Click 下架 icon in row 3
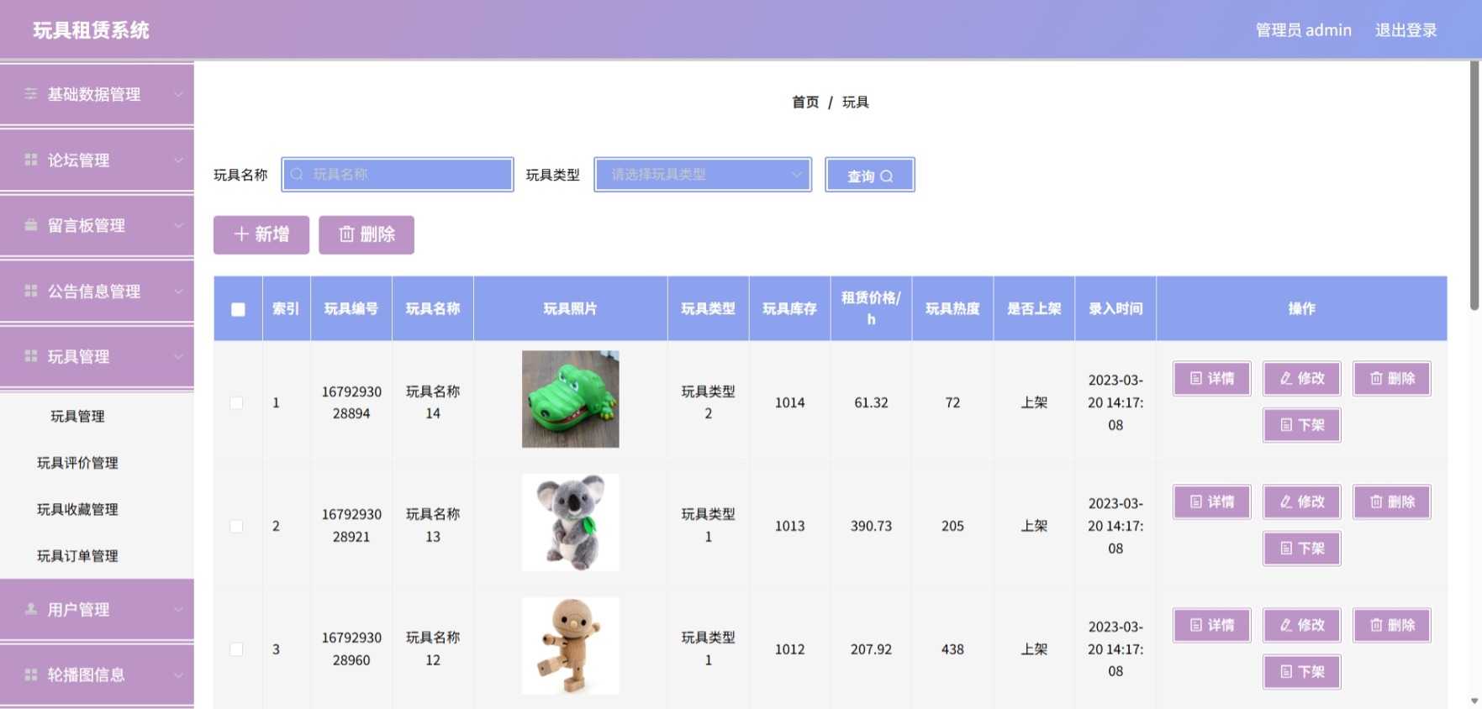The height and width of the screenshot is (709, 1482). [1286, 672]
